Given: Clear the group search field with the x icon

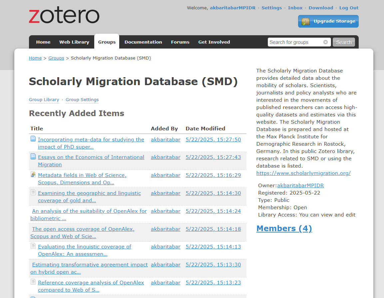Looking at the screenshot, I should pos(325,42).
